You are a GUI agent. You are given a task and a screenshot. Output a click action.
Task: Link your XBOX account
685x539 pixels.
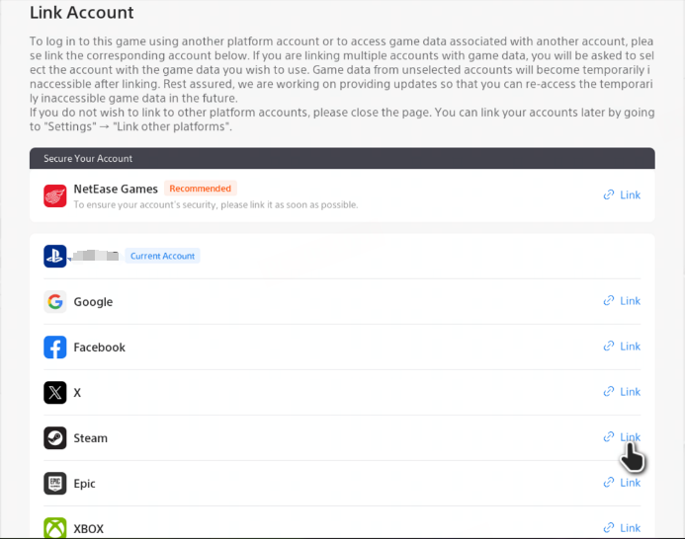tap(622, 528)
